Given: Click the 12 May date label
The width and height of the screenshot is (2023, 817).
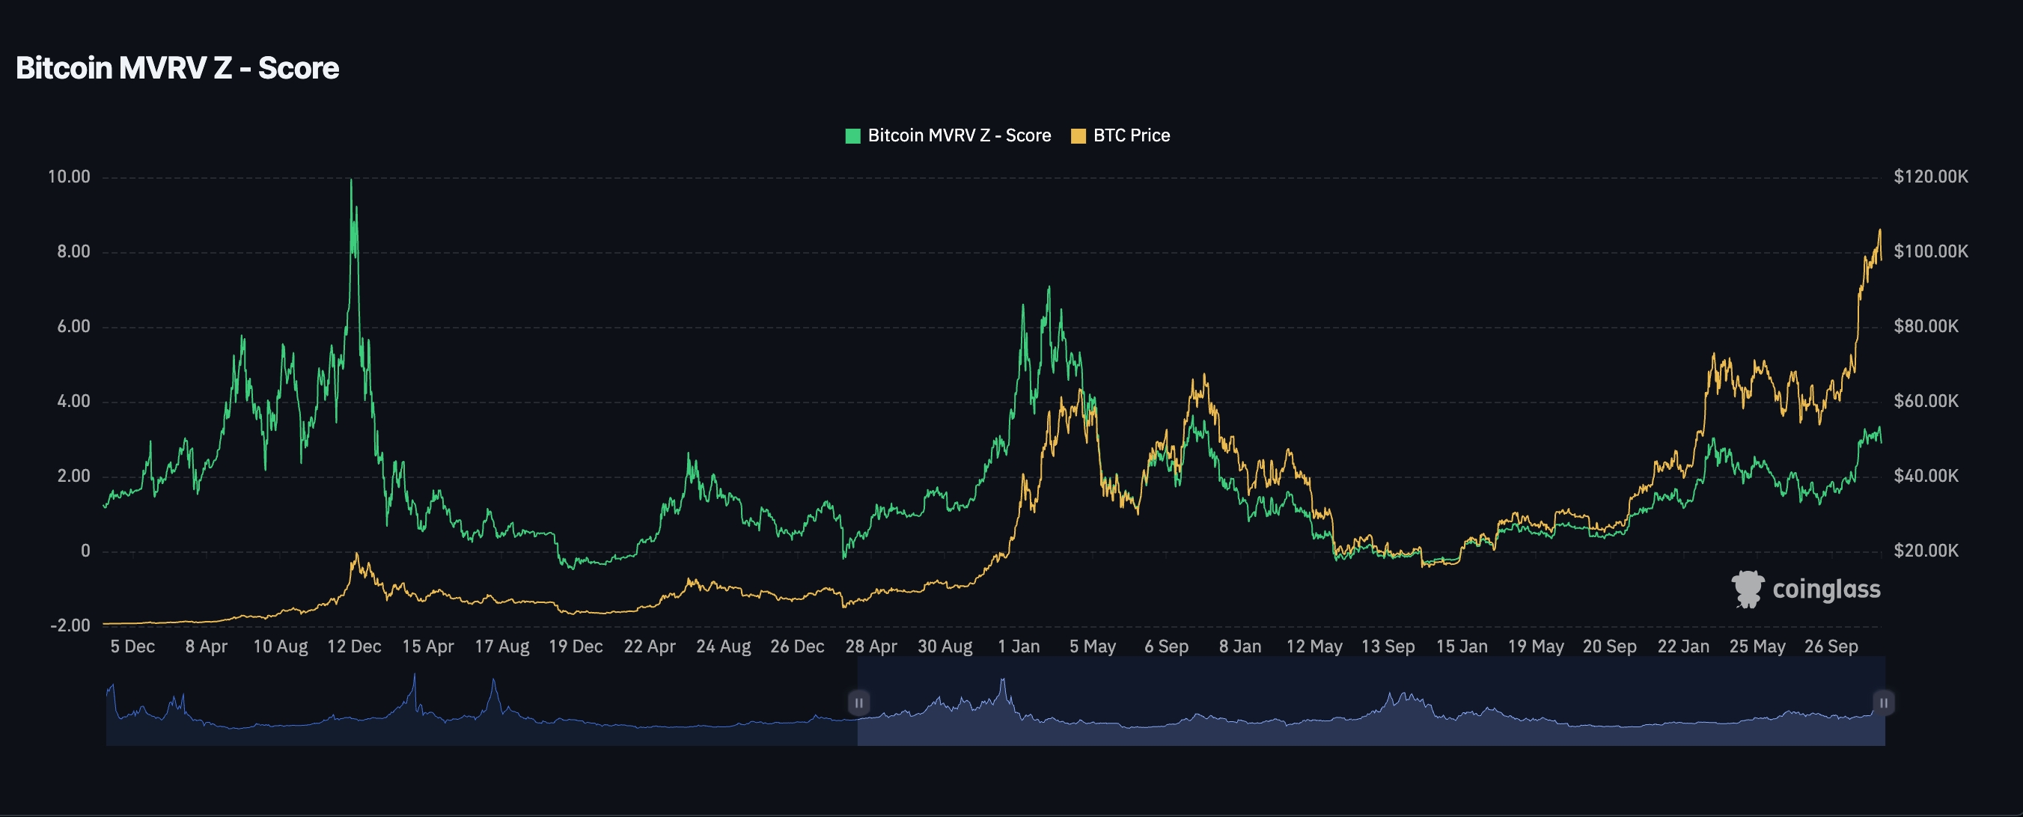Looking at the screenshot, I should pyautogui.click(x=1313, y=646).
